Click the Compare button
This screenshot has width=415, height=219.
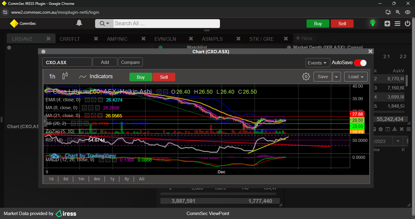130,62
